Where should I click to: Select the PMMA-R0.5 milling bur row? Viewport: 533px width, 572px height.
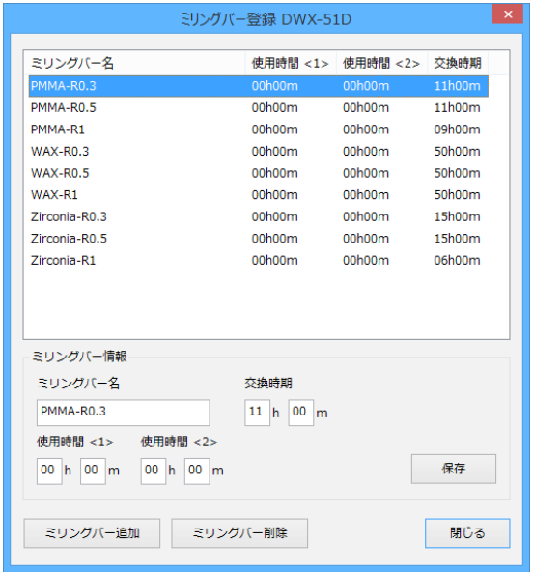click(259, 107)
